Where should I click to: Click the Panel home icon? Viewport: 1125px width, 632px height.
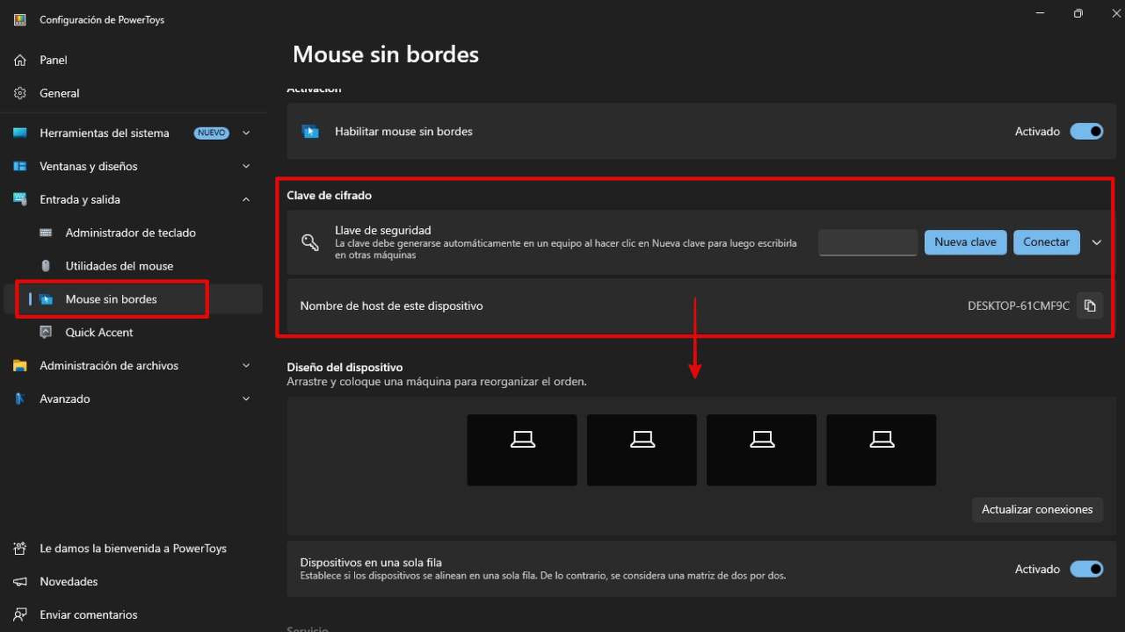(x=20, y=60)
